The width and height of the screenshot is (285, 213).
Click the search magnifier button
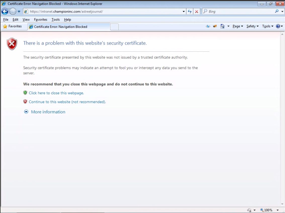point(277,11)
